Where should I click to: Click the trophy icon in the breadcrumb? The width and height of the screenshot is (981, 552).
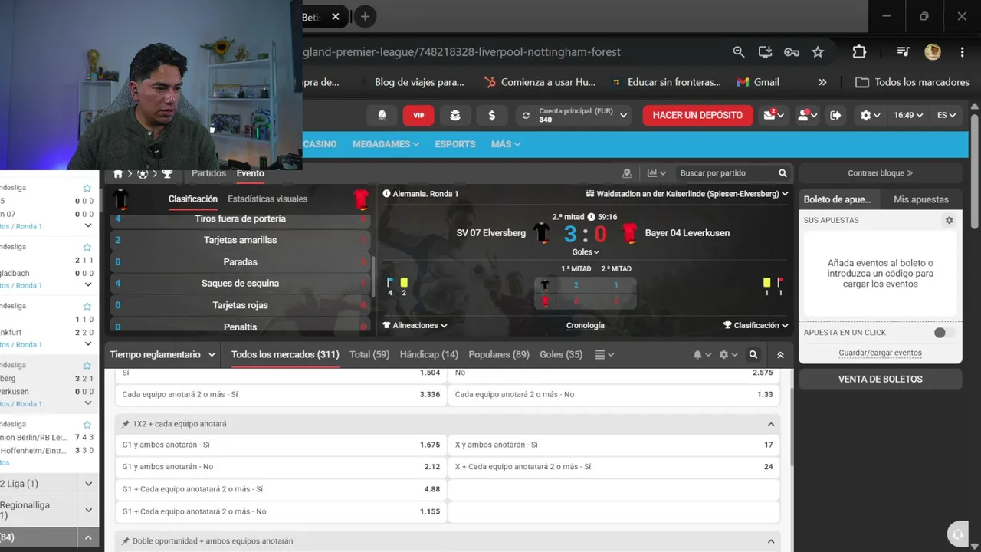pos(167,174)
